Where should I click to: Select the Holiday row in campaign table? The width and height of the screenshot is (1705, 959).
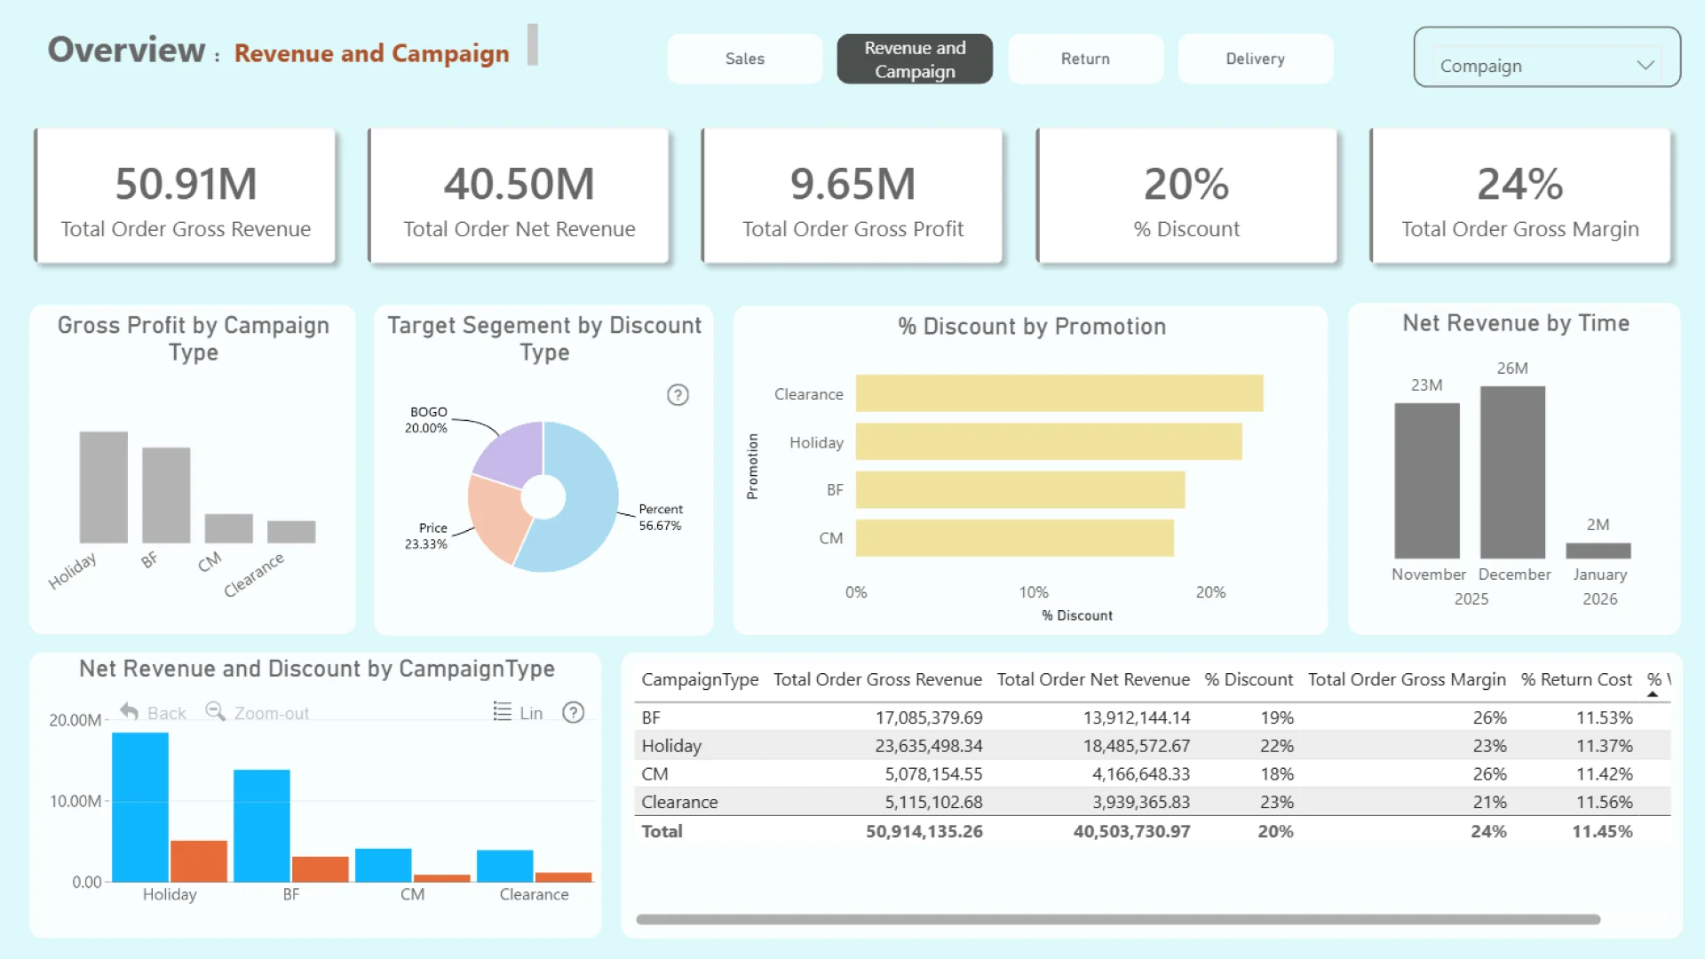pyautogui.click(x=671, y=746)
